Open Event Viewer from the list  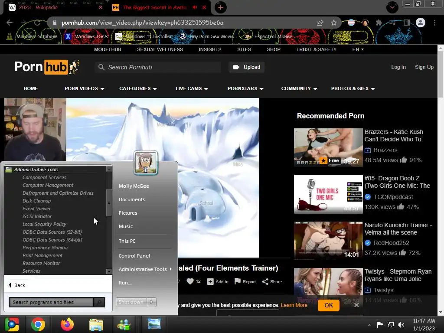[x=37, y=209]
